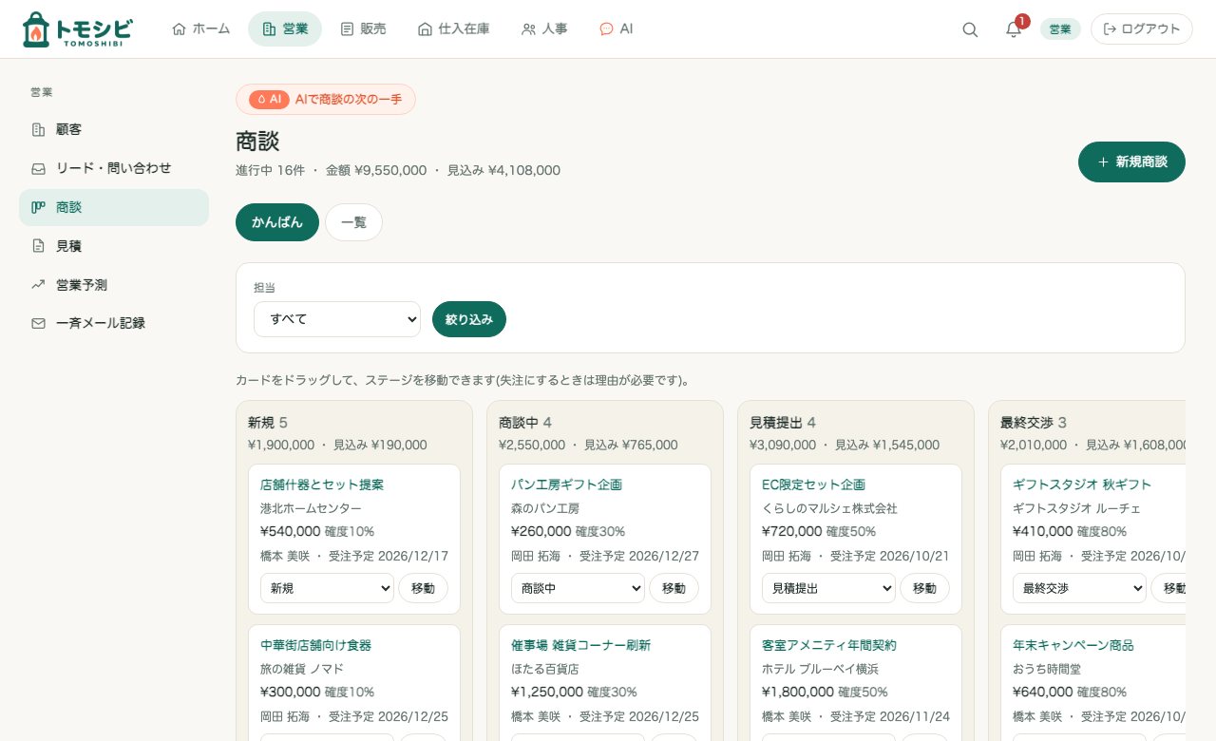Click the 新規 5 column header
1216x741 pixels.
pos(268,423)
